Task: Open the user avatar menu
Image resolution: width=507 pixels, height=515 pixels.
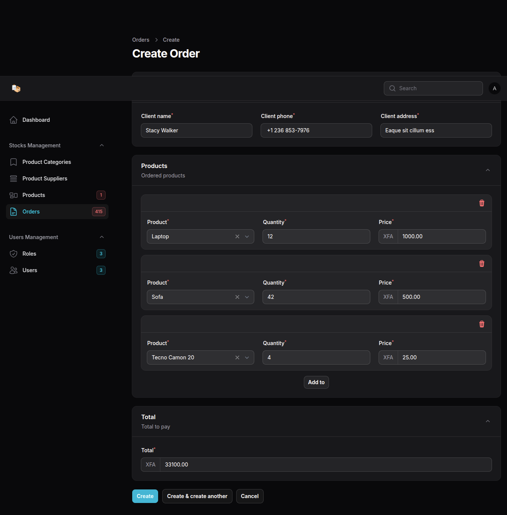Action: point(494,88)
